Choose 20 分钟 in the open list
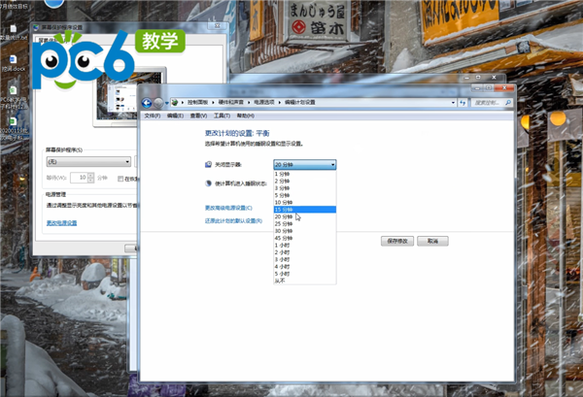The image size is (583, 397). [305, 216]
